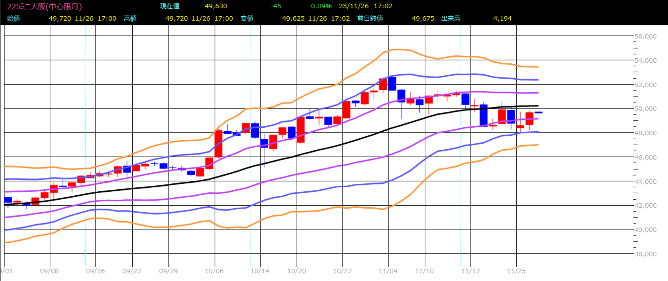This screenshot has height=281, width=668.
Task: Click the 11/04 date axis label
Action: click(388, 271)
